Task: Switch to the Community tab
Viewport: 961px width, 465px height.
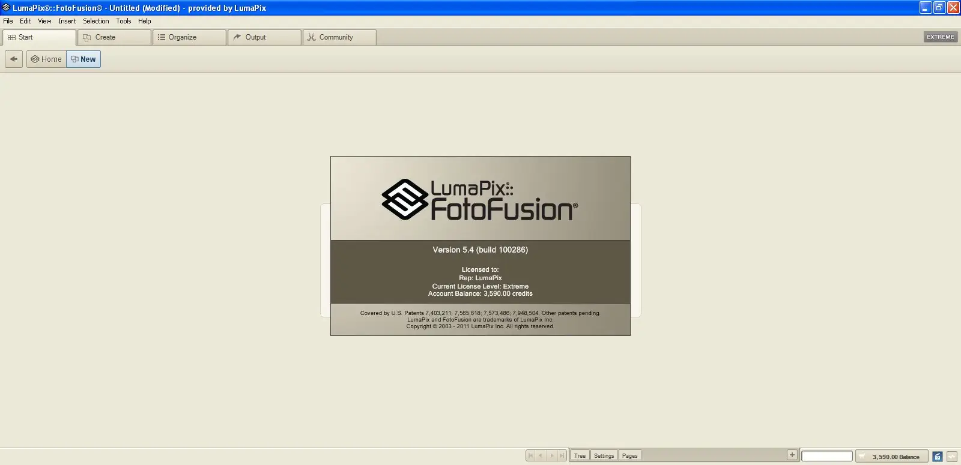Action: (340, 37)
